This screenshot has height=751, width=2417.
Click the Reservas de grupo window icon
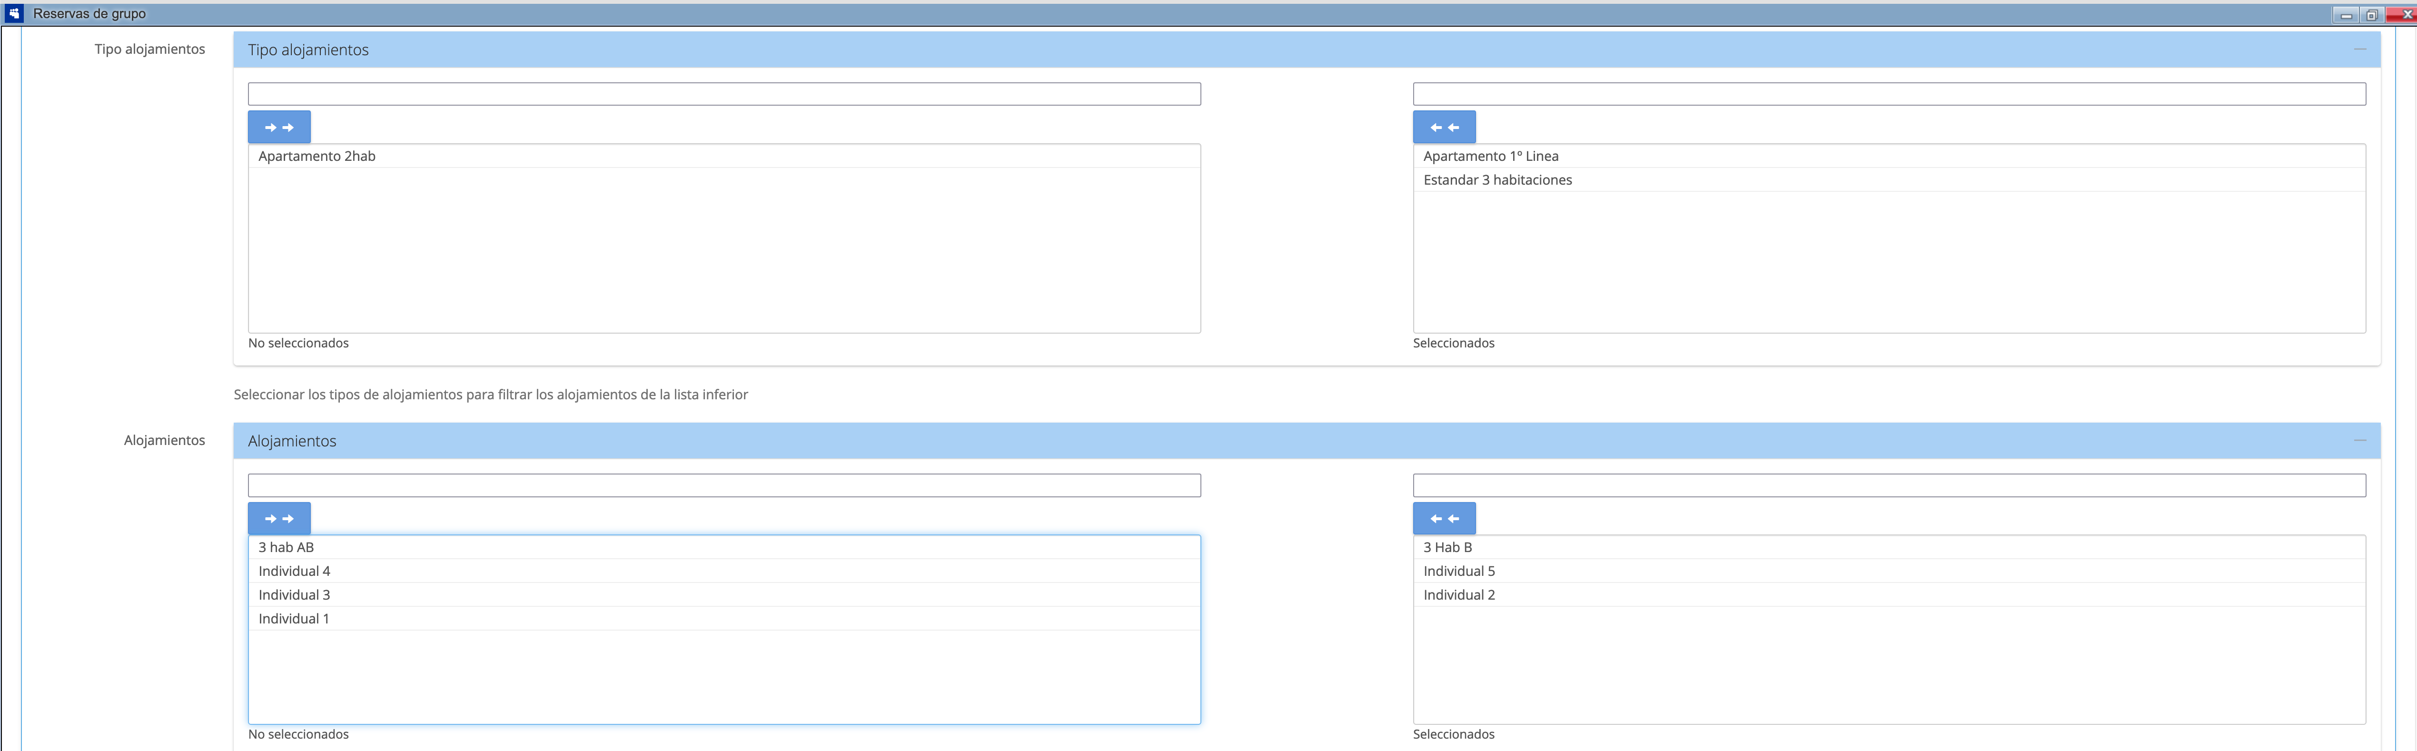[x=14, y=13]
